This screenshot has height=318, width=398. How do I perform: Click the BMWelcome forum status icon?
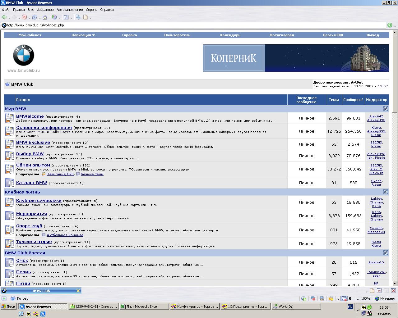pyautogui.click(x=9, y=118)
